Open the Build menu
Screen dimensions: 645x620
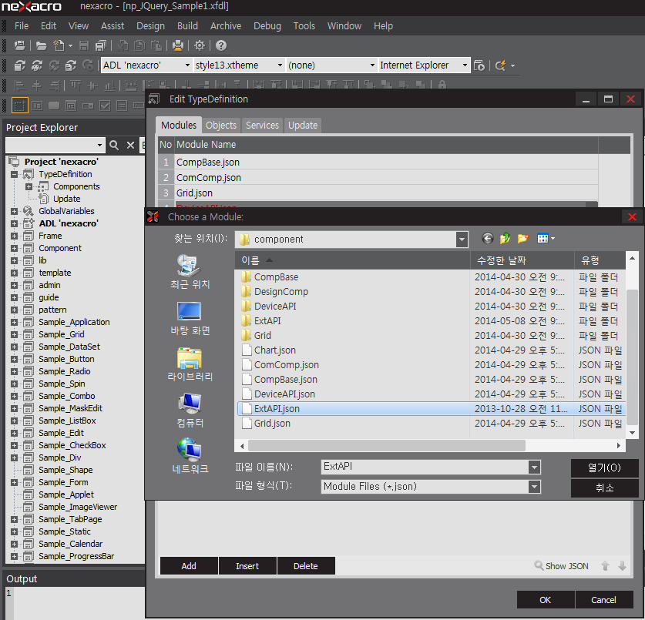click(187, 26)
